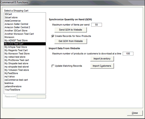The width and height of the screenshot is (145, 119).
Task: Enable Update Matching Records checkbox
Action: click(x=53, y=66)
